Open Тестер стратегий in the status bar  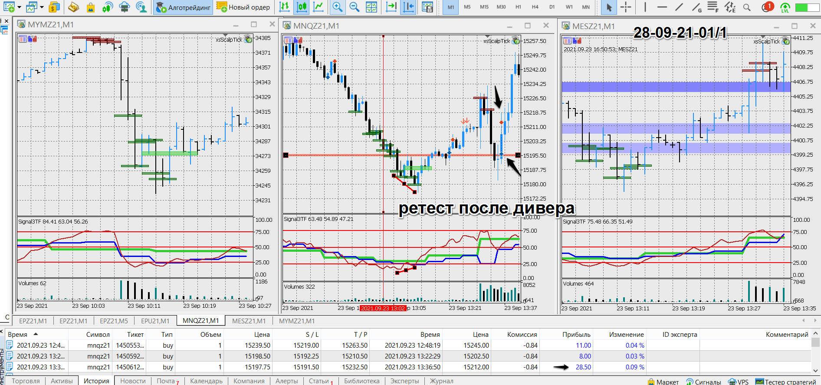(x=785, y=382)
